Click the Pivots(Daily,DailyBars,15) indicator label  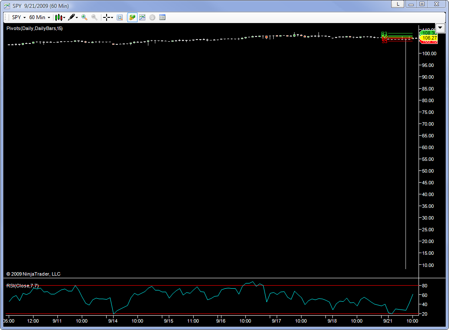pos(35,28)
